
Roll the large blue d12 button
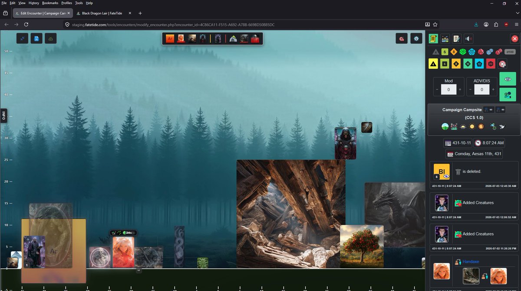[x=479, y=64]
